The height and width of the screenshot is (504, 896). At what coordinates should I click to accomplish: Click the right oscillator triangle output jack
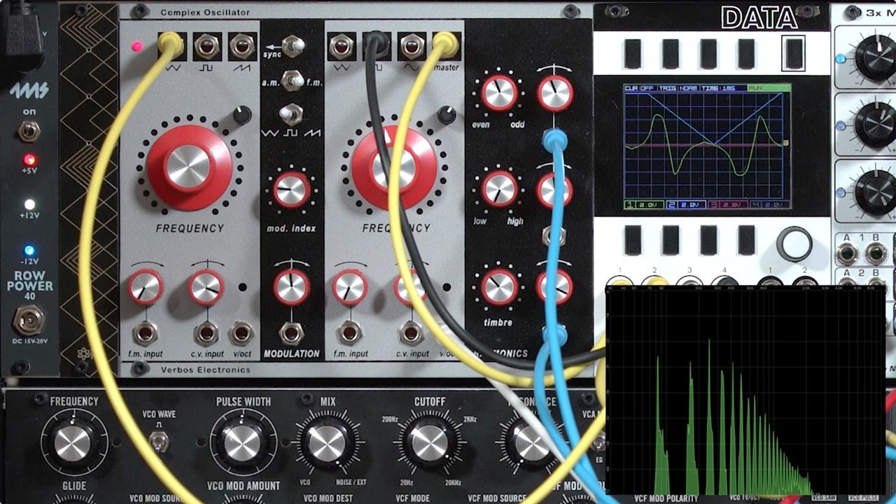coord(341,47)
